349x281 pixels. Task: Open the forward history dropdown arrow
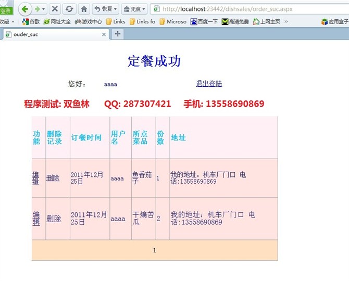(44, 9)
